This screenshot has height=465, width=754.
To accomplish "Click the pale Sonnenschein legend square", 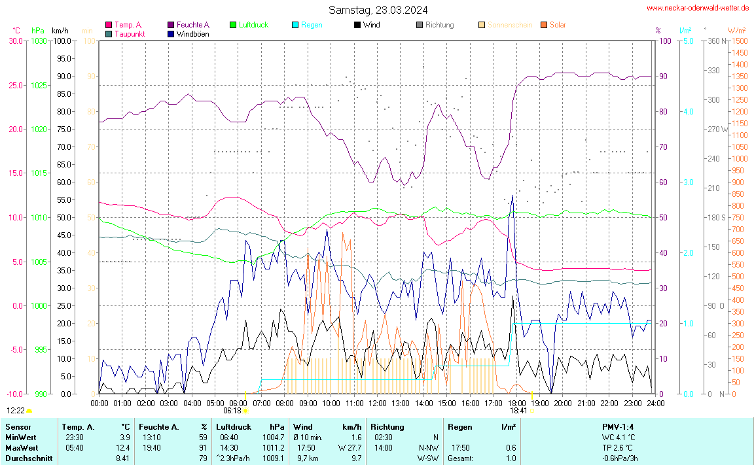I will click(482, 26).
